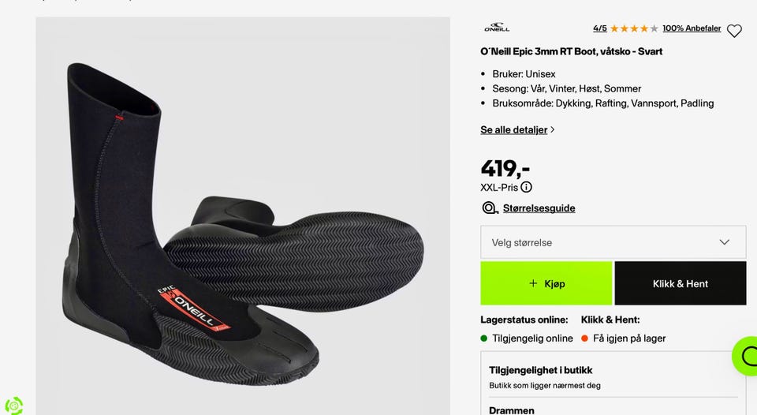This screenshot has width=757, height=415.
Task: Open the 4/5 rating link
Action: click(599, 28)
